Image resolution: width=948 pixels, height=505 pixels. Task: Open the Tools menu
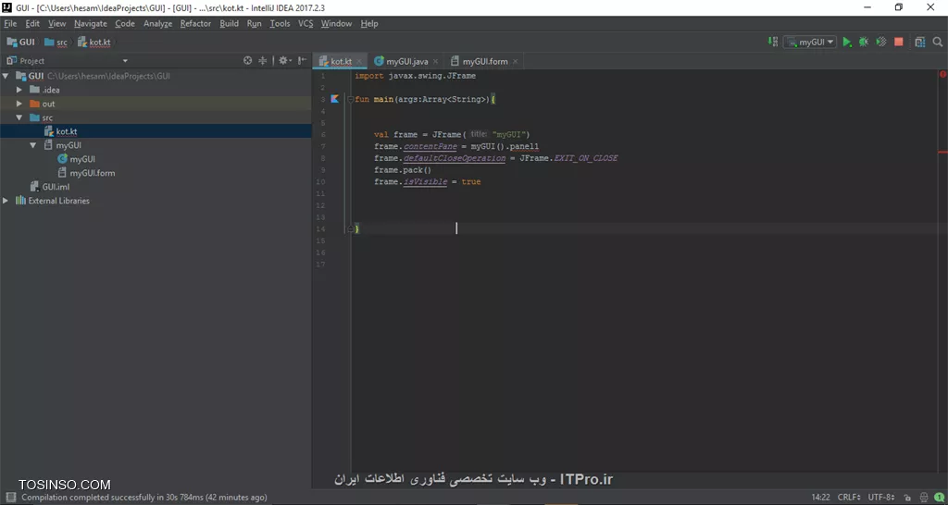point(280,23)
